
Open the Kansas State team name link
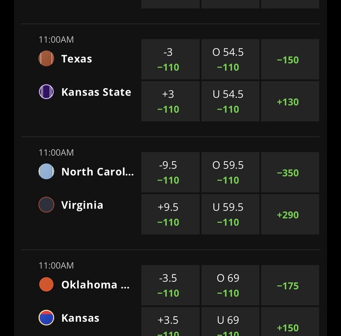point(96,92)
